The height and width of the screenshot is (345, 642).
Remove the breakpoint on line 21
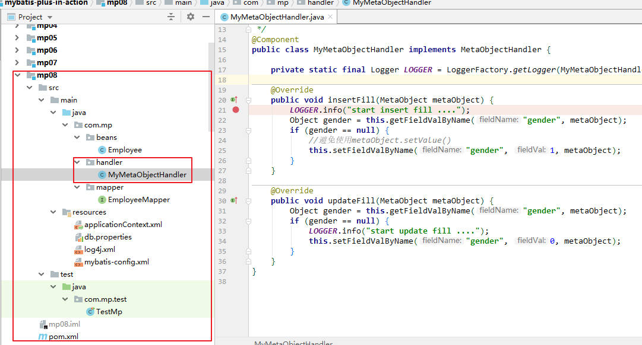pos(236,110)
